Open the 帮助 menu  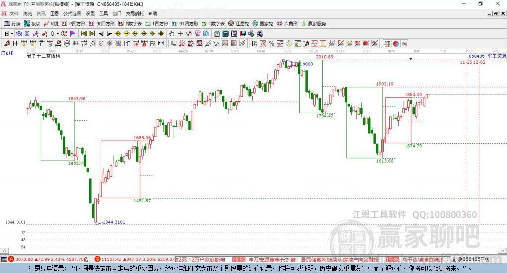(x=152, y=13)
